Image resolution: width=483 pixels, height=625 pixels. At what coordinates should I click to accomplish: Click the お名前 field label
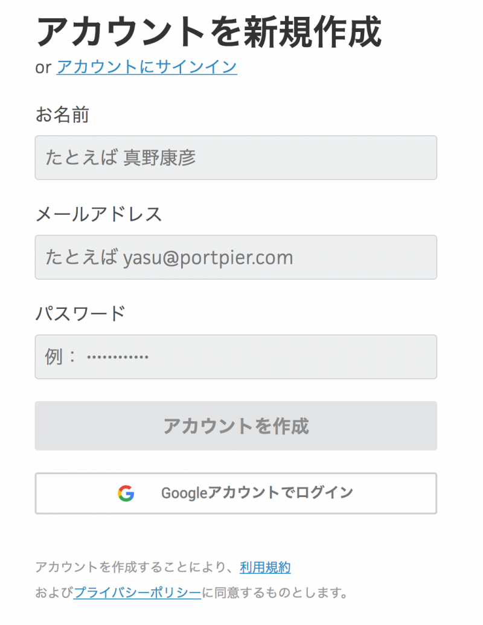coord(62,115)
